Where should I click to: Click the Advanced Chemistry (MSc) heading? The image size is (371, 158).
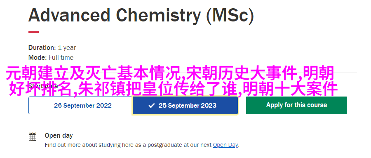coord(141,15)
